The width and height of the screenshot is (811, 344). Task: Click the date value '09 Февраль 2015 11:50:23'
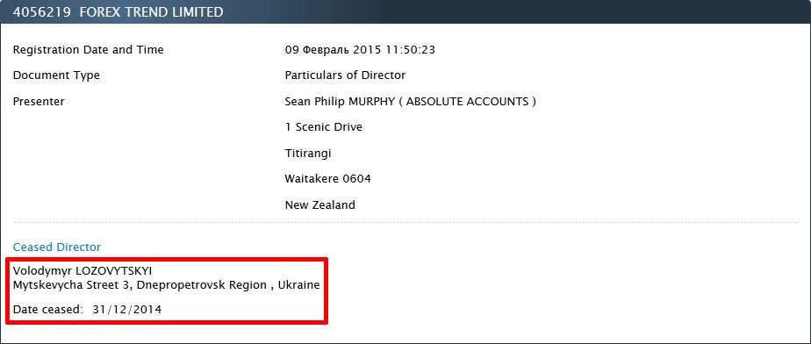[360, 50]
